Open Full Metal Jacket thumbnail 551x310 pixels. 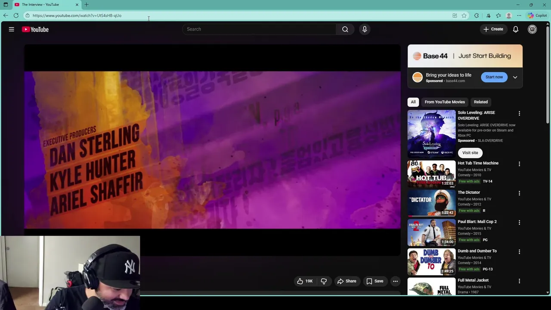pyautogui.click(x=431, y=286)
